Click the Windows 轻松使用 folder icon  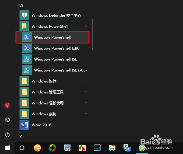pos(24,103)
